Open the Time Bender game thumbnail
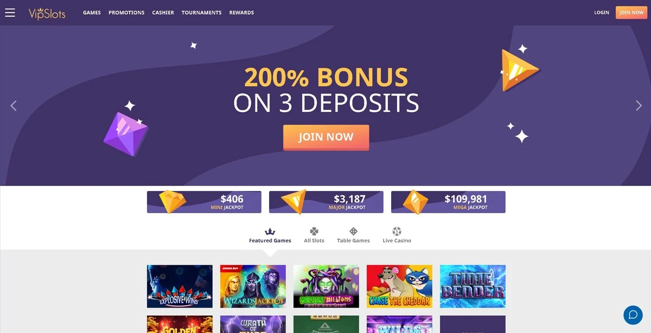Screen dimensions: 651x333 pos(473,286)
